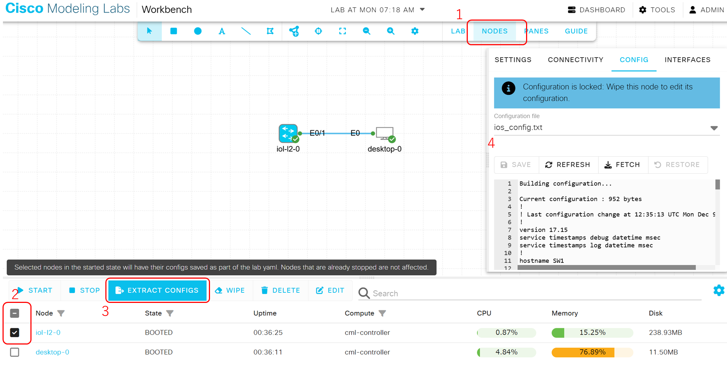The width and height of the screenshot is (727, 376).
Task: Open the LAB tab
Action: (458, 31)
